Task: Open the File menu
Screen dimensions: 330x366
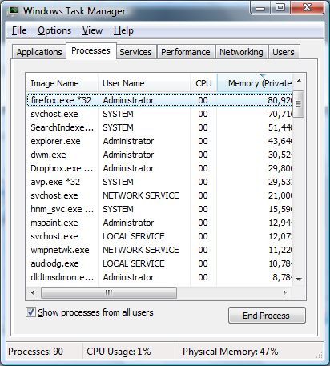Action: [x=19, y=30]
